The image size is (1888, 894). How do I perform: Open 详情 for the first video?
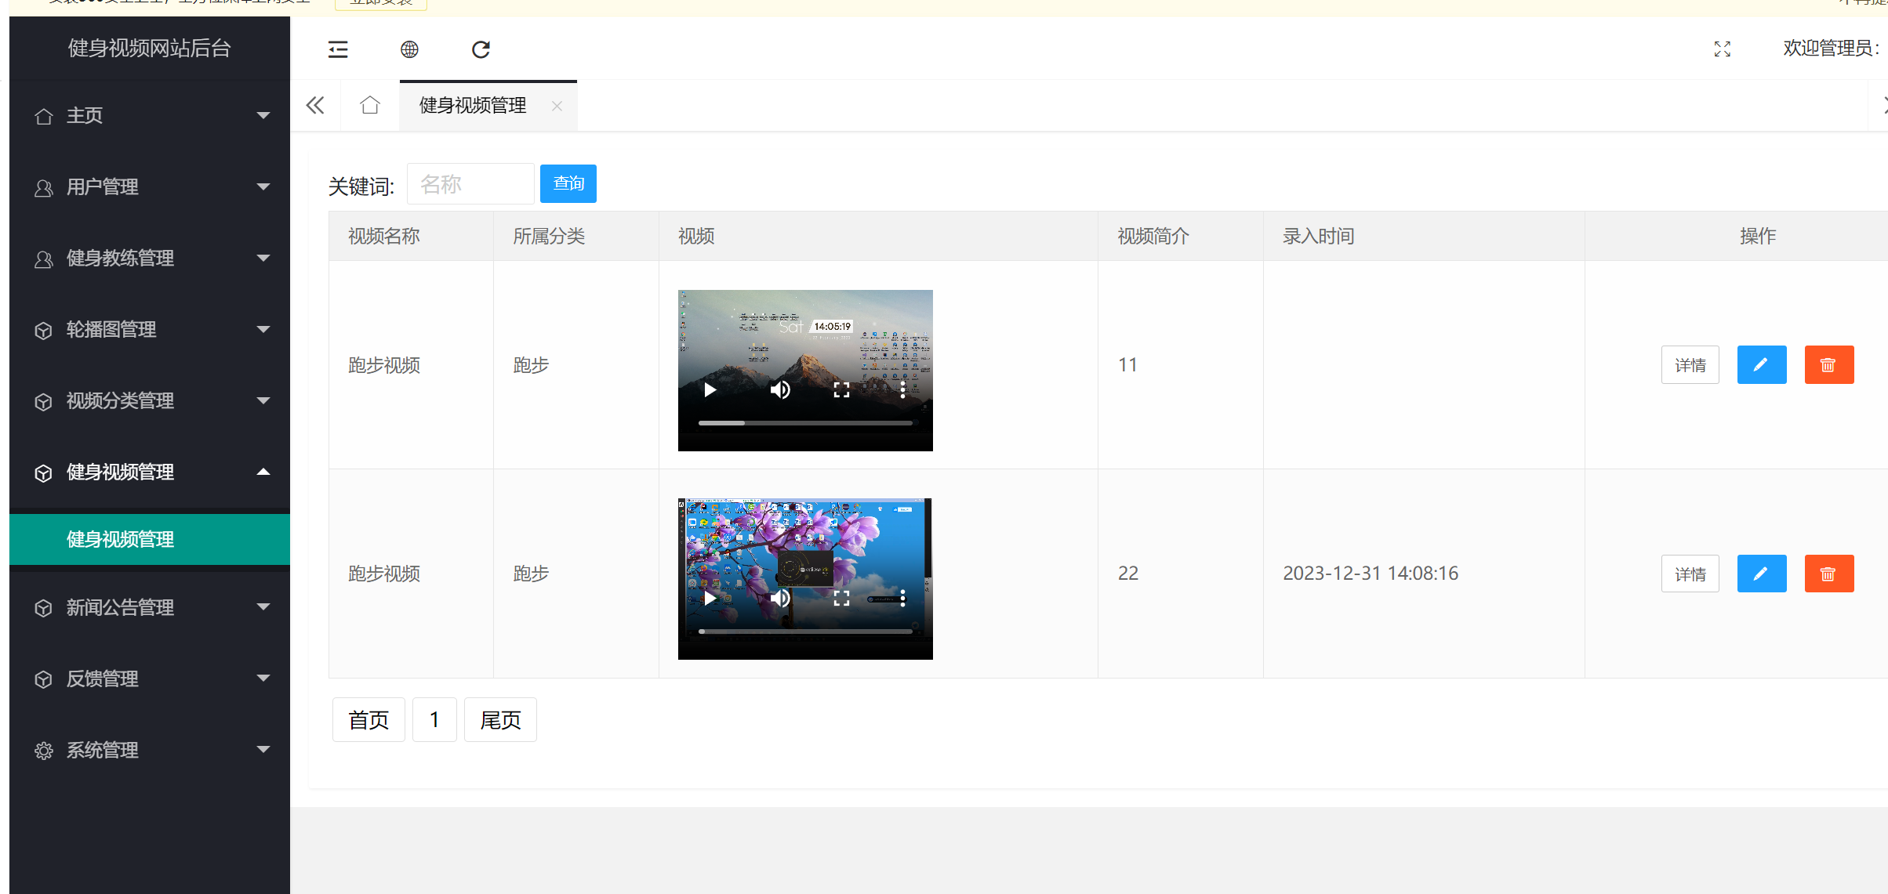coord(1690,365)
